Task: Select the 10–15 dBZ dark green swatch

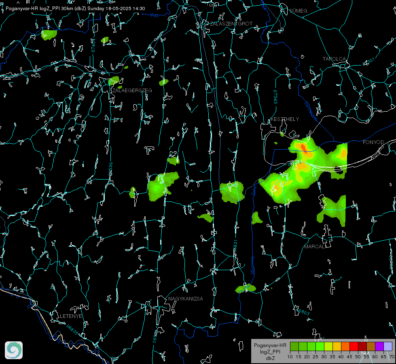Action: click(x=294, y=346)
